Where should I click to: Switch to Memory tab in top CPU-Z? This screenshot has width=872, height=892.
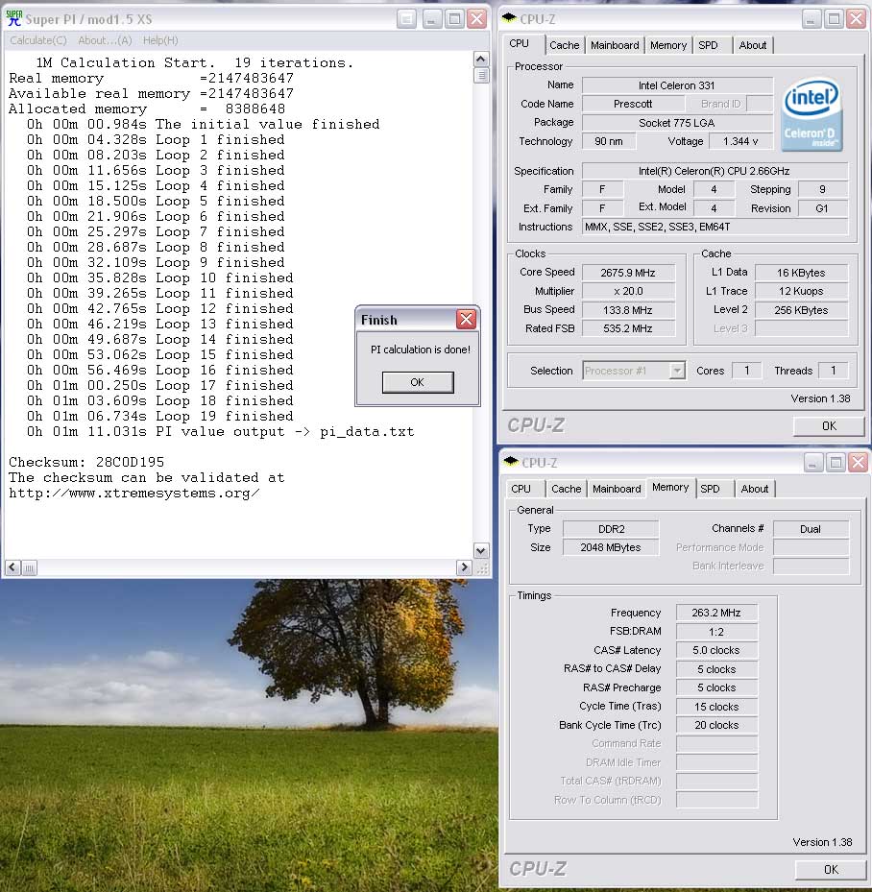pyautogui.click(x=667, y=45)
